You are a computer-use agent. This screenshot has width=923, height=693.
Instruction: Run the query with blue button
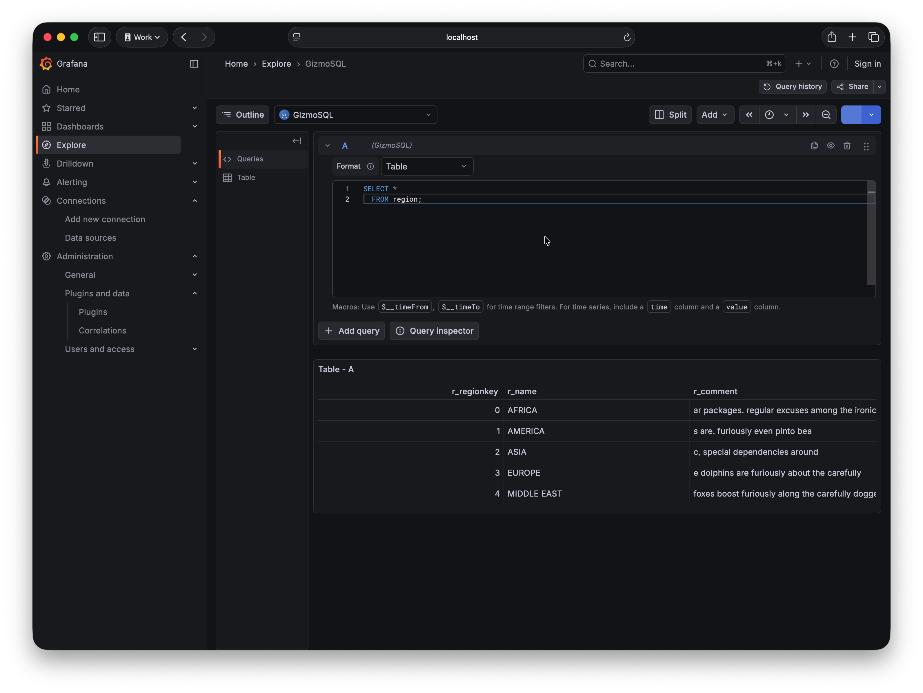pos(851,115)
